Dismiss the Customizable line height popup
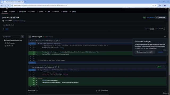Viewport: 170px width, 95px height. coord(160,52)
